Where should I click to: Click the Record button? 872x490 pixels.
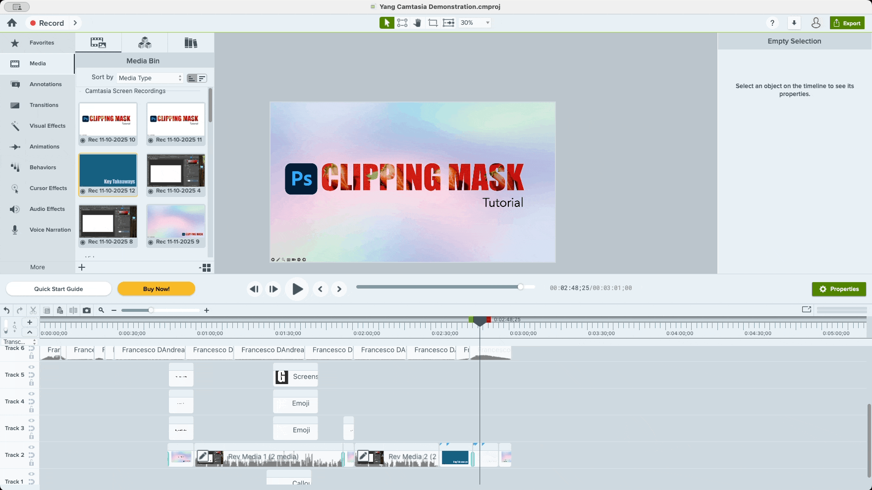pos(47,23)
